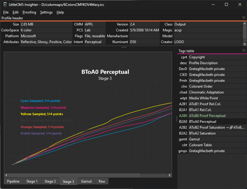Open the Proofing menu
247x189 pixels.
(29, 12)
